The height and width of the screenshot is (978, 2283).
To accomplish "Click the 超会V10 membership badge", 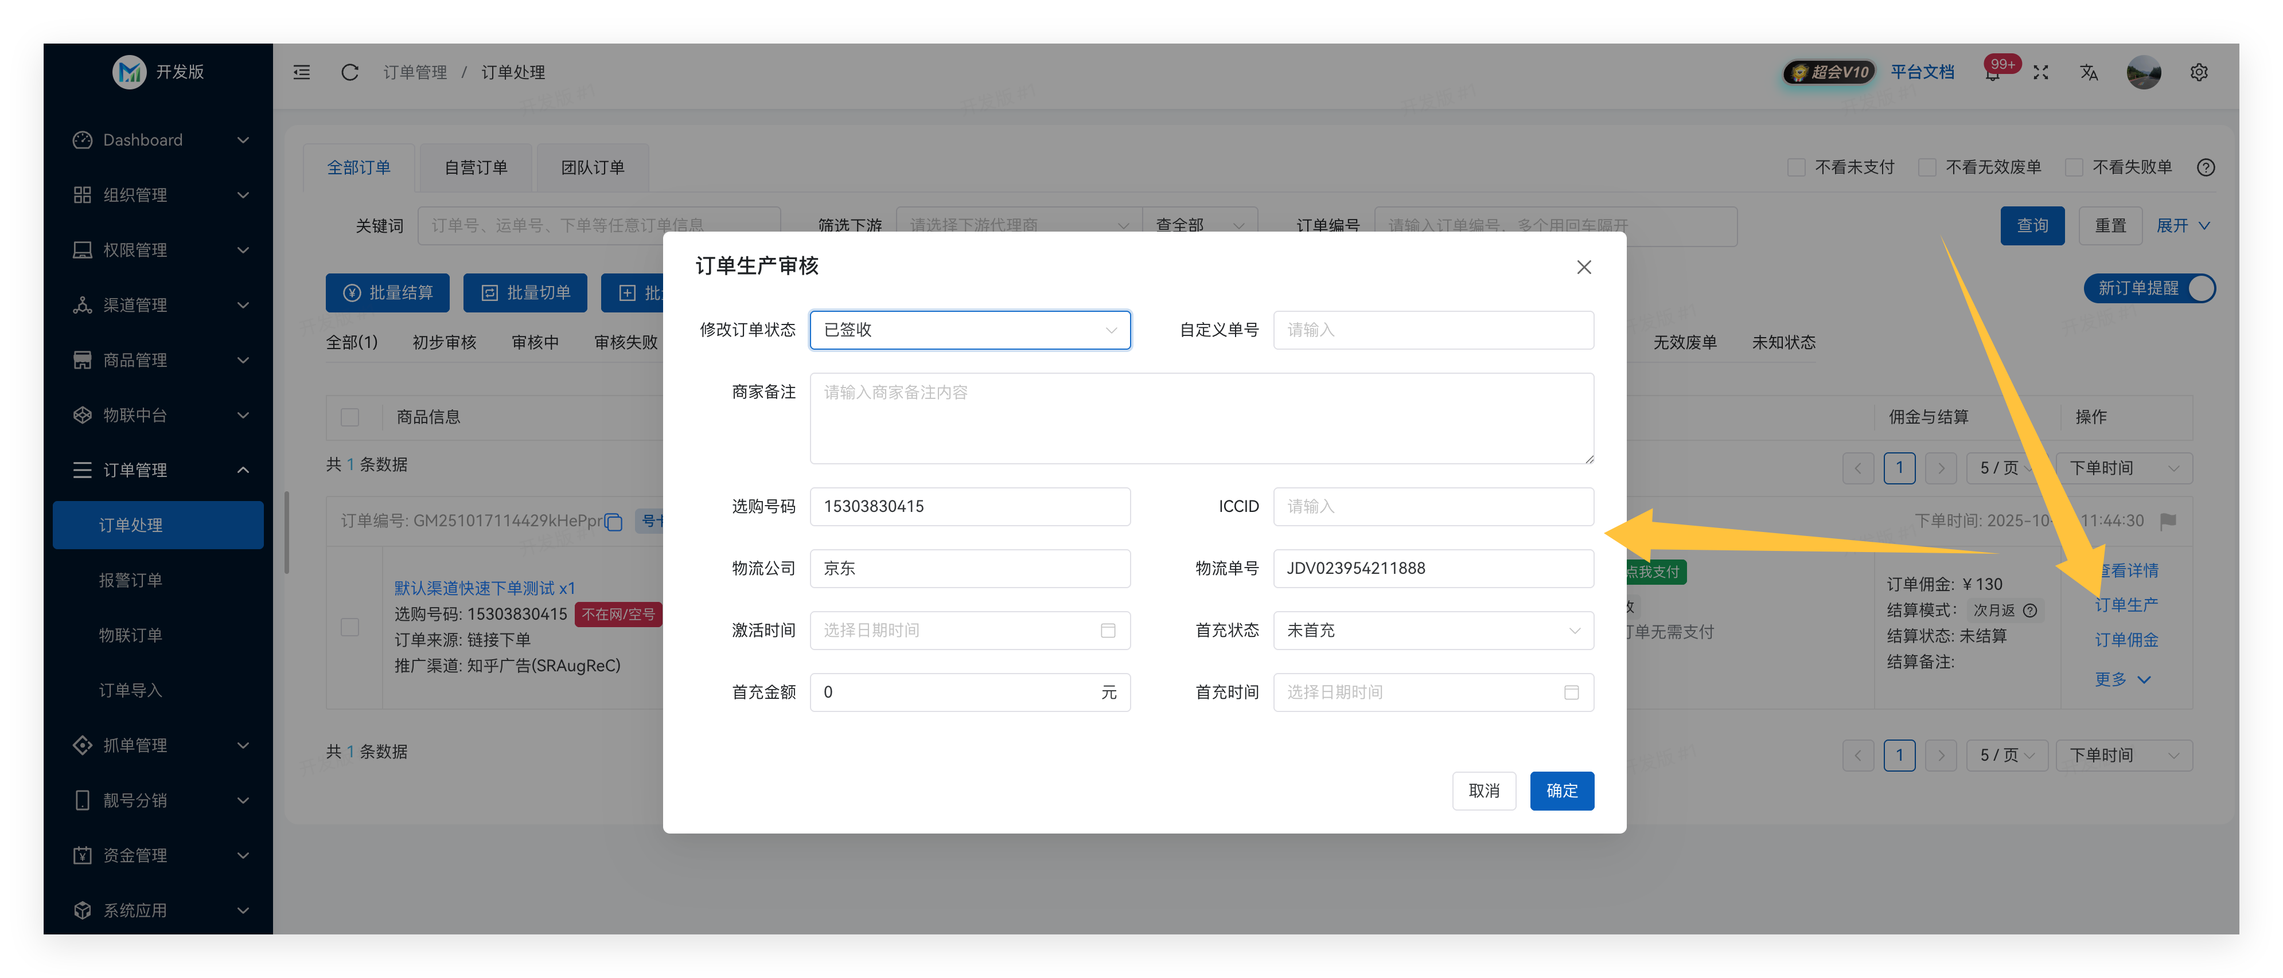I will (x=1828, y=73).
